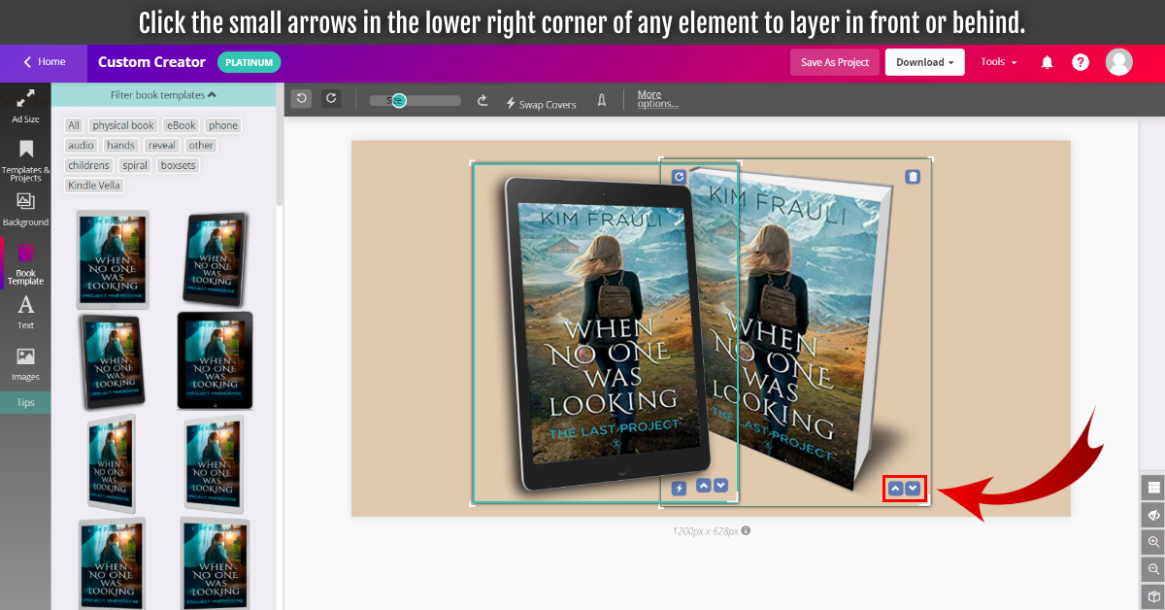Screen dimensions: 1165x610
Task: Layer the paperback behind with its down arrow
Action: [x=913, y=489]
